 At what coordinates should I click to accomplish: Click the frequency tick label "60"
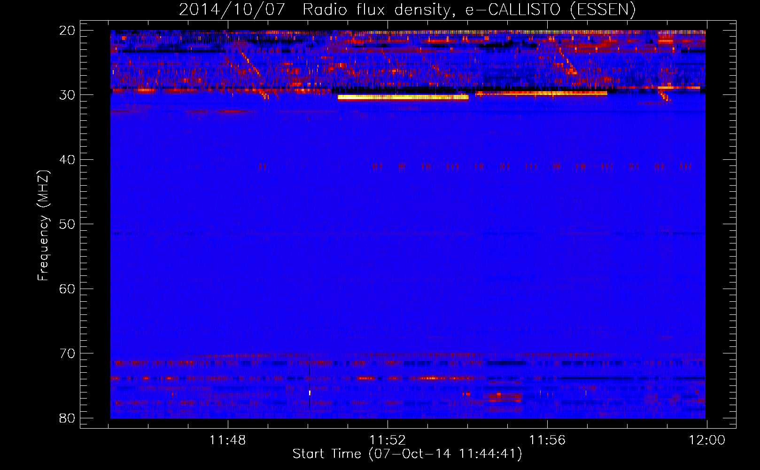[x=67, y=289]
